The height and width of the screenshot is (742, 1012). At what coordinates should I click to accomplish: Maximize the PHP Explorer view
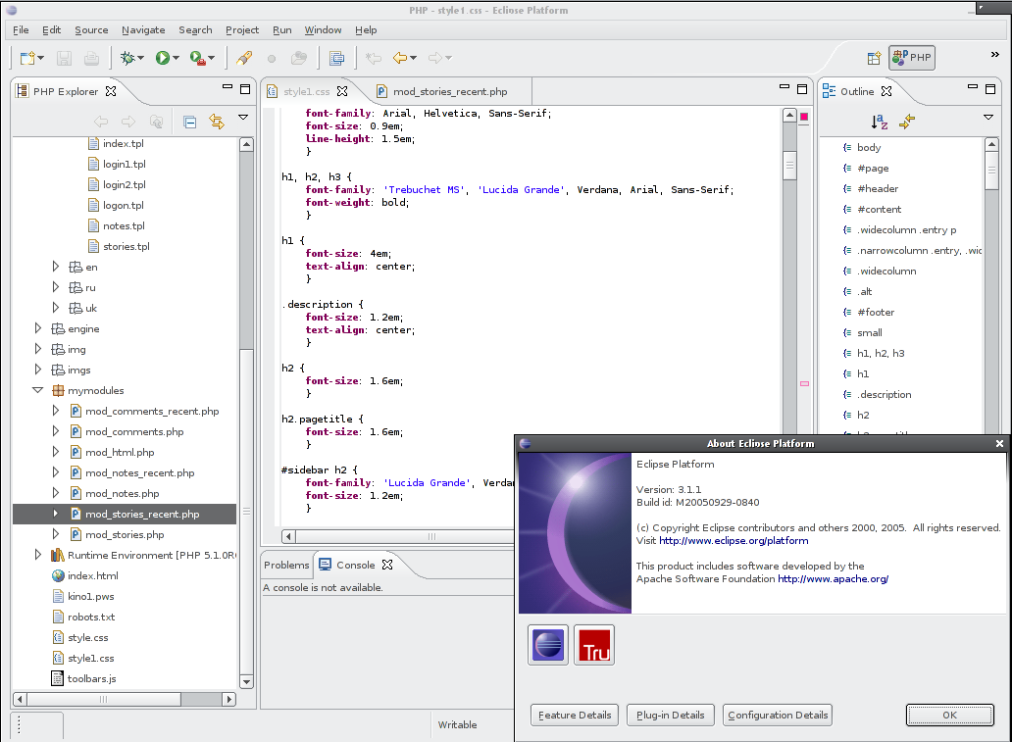245,89
